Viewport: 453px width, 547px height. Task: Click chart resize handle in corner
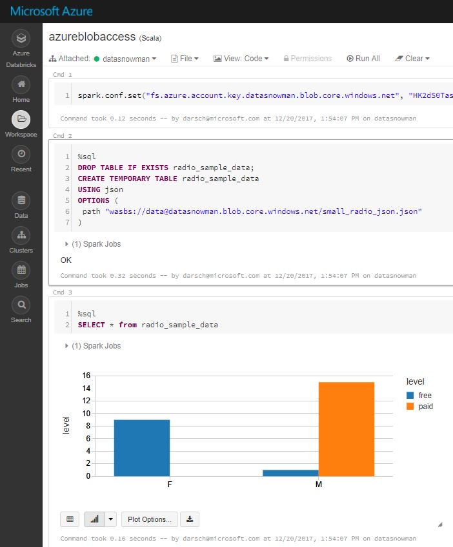click(440, 524)
